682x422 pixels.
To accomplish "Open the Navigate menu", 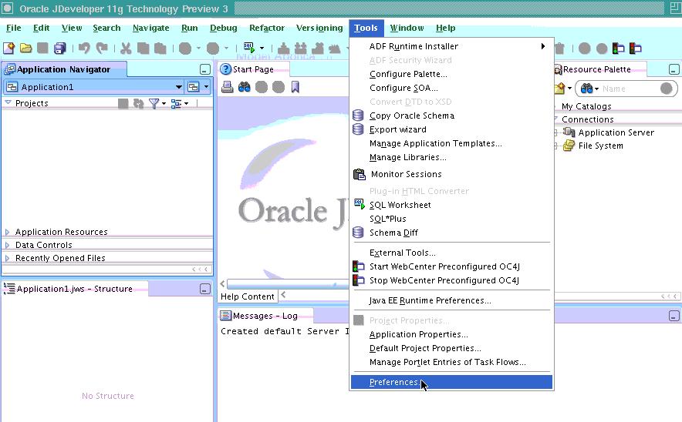I will coord(151,28).
